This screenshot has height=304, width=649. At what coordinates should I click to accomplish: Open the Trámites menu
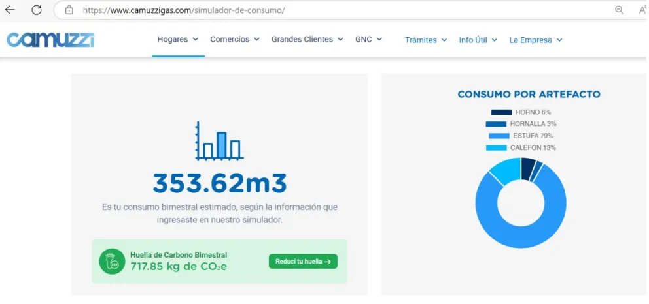(x=425, y=40)
